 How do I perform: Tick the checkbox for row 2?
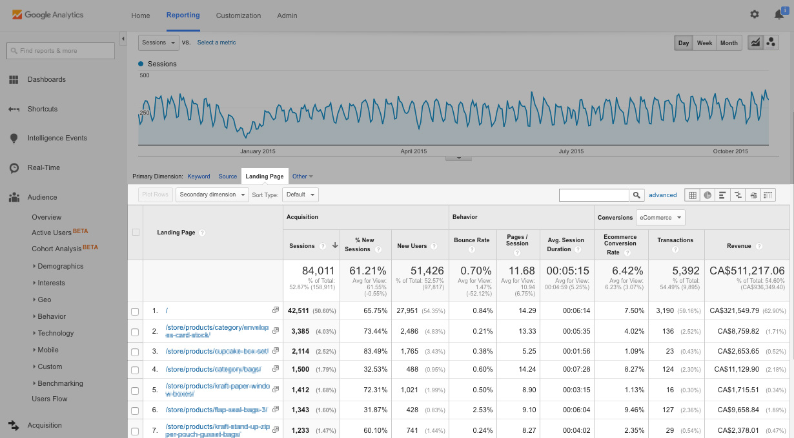tap(135, 332)
